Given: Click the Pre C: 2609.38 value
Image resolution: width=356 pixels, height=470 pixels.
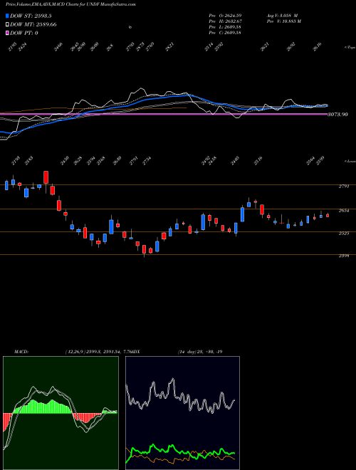Looking at the screenshot, I should pos(225,33).
